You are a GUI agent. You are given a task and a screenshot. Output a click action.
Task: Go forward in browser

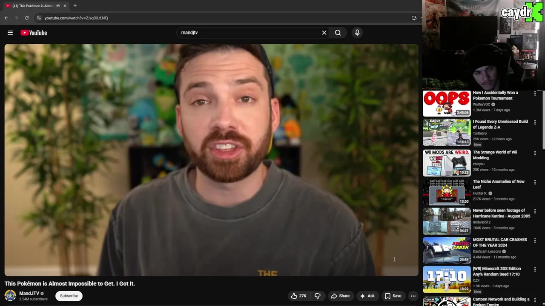pos(17,18)
